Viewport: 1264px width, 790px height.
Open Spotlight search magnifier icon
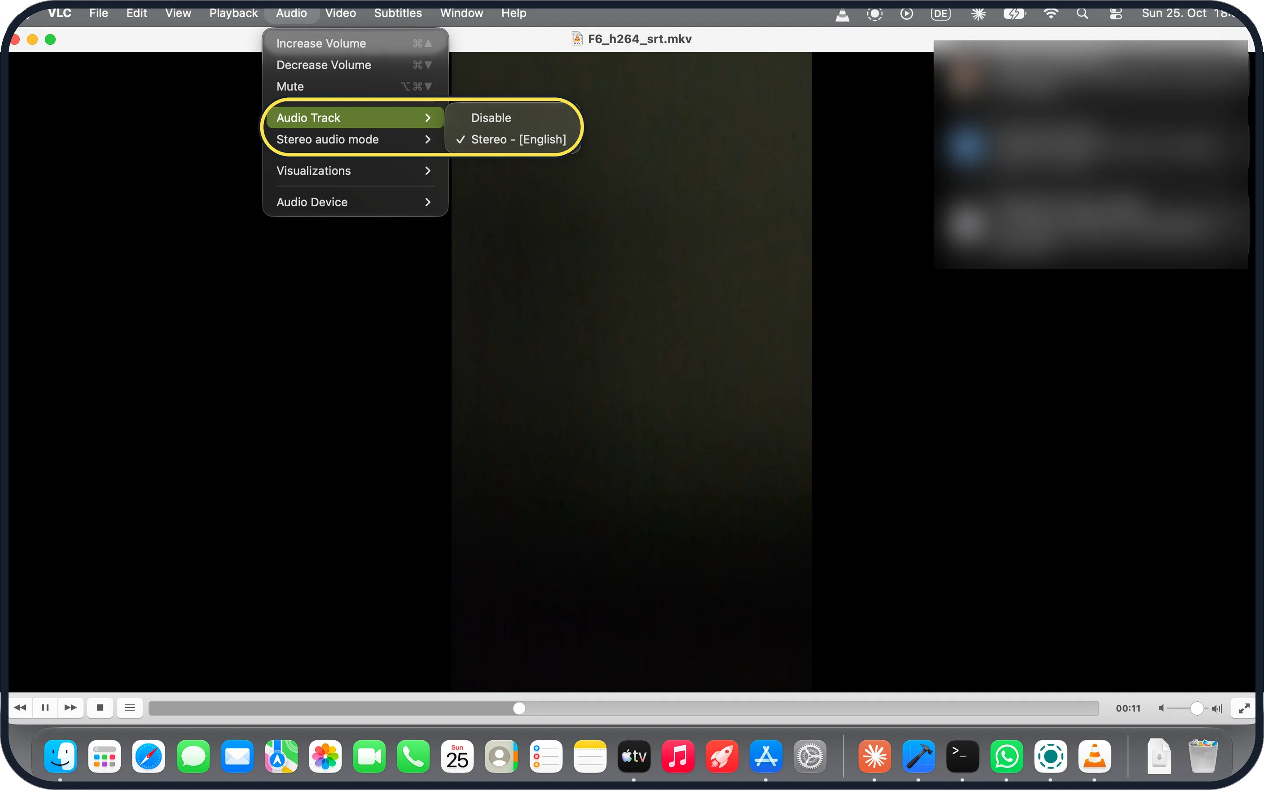(x=1082, y=13)
